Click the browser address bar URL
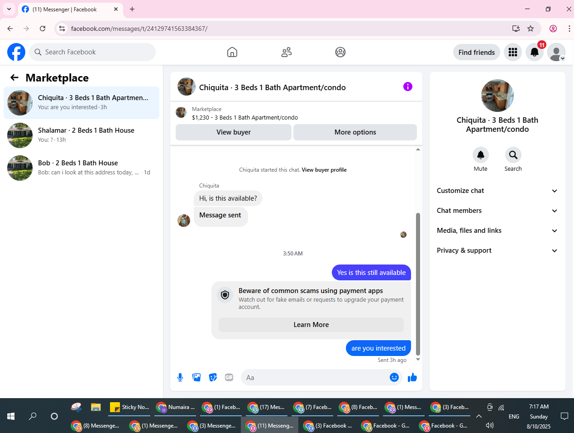 [x=139, y=29]
